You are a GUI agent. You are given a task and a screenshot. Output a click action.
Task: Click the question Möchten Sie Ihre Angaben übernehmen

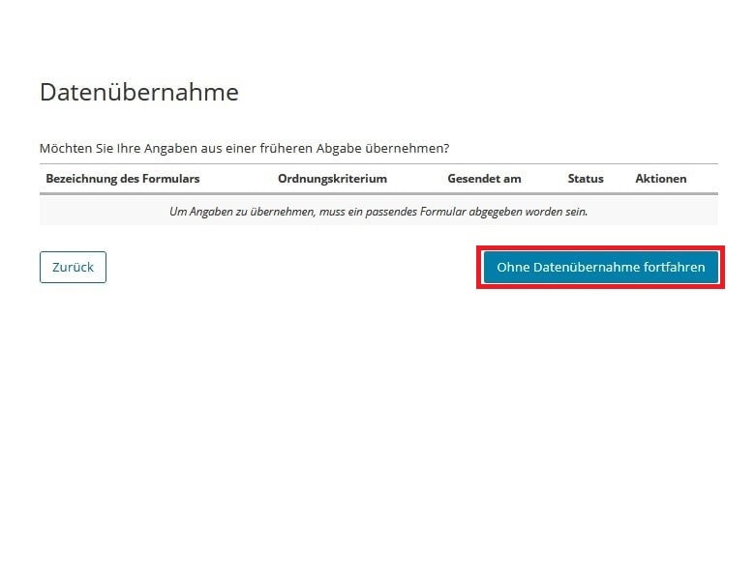(x=244, y=148)
